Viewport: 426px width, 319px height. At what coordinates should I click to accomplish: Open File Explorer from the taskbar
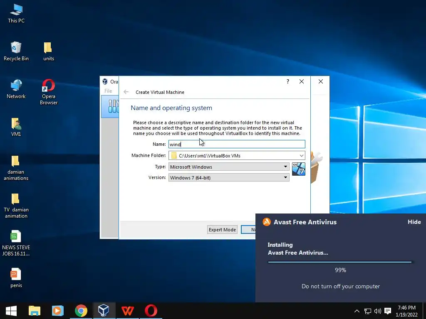click(35, 311)
